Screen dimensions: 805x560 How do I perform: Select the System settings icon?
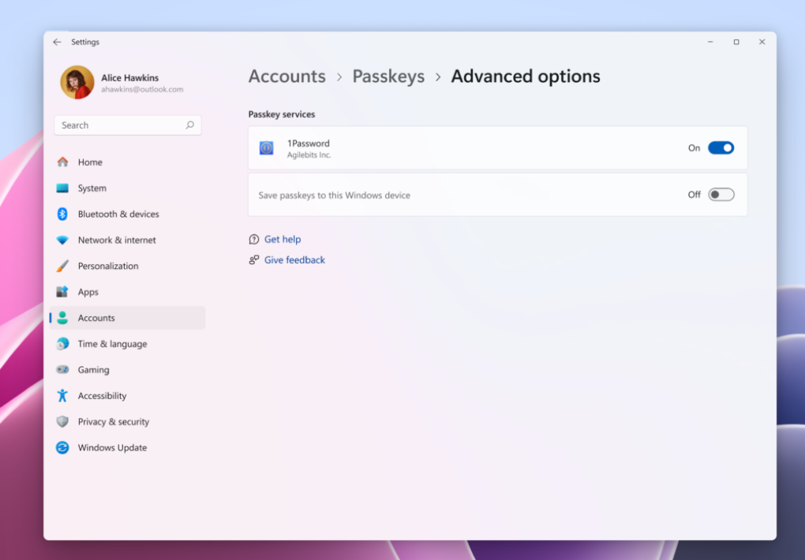click(63, 188)
